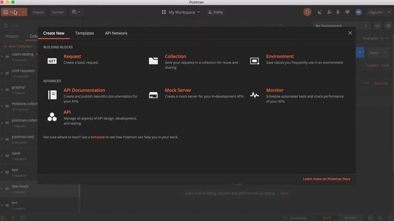Click the Invite button
Image resolution: width=394 pixels, height=221 pixels.
point(215,12)
